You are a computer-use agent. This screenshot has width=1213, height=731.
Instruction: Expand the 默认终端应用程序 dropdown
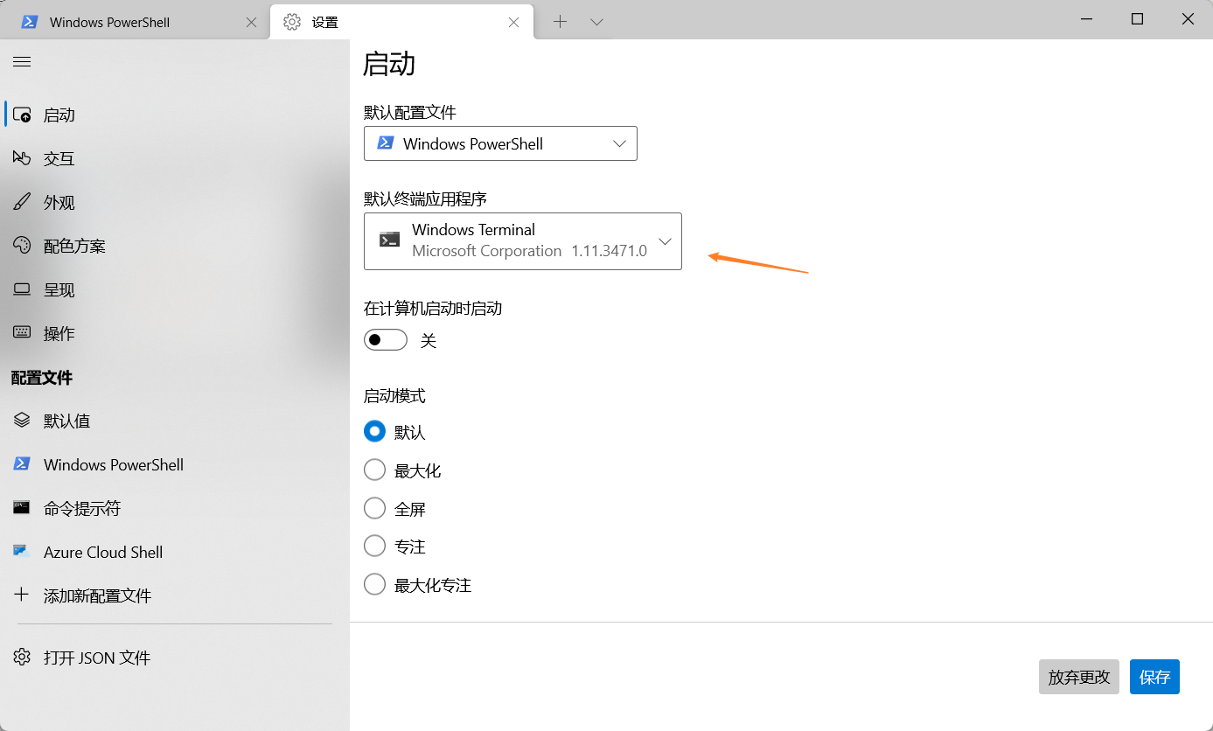pyautogui.click(x=522, y=241)
